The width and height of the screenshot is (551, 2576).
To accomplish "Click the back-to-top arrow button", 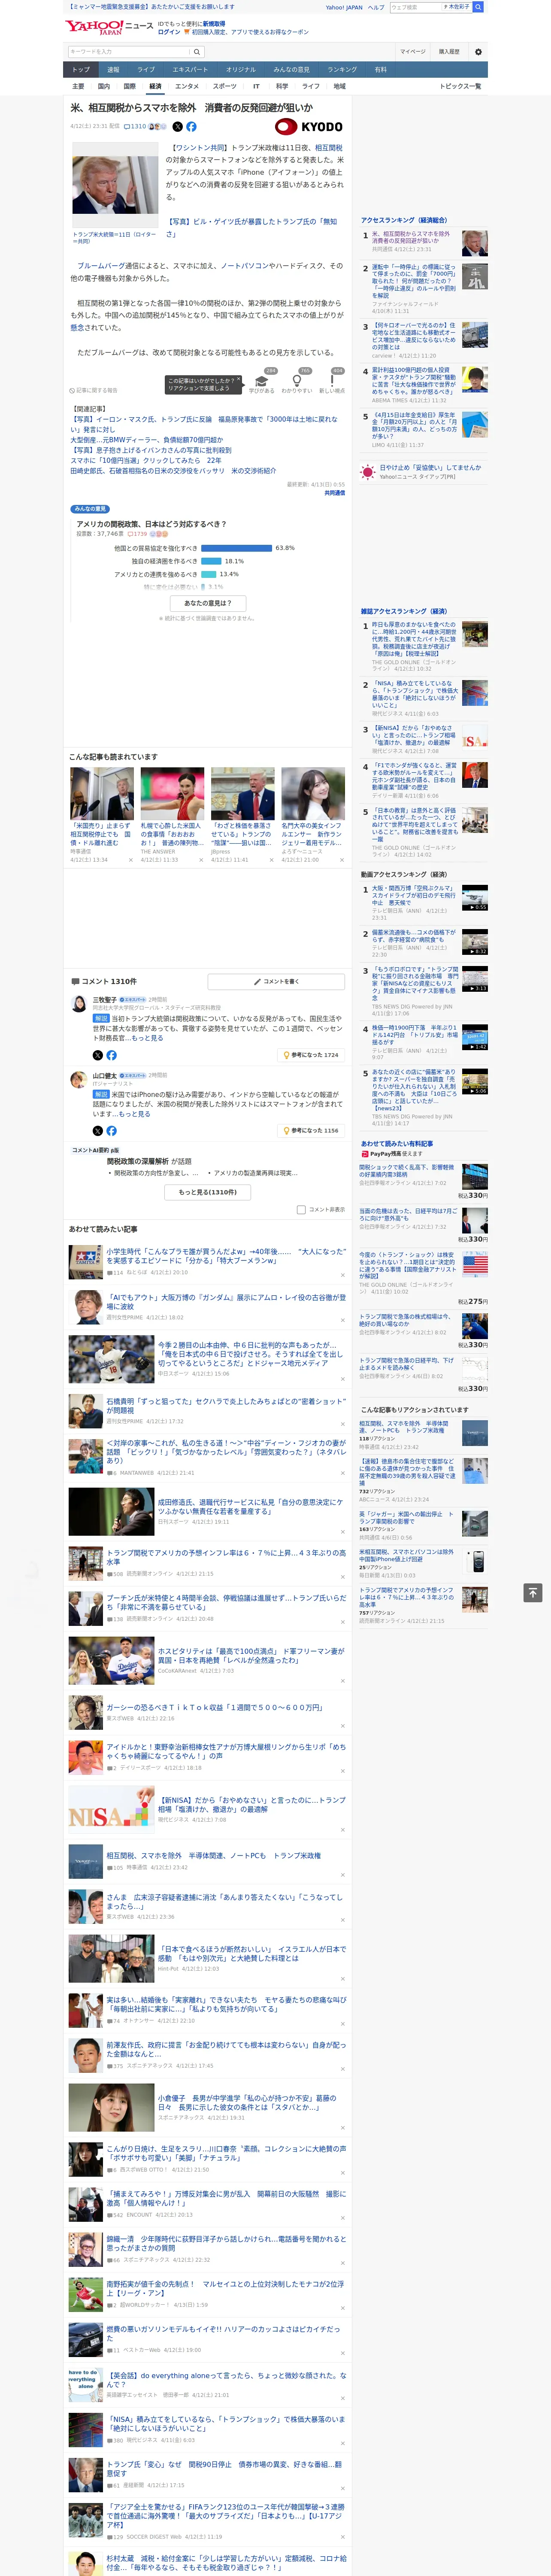I will pyautogui.click(x=533, y=1593).
